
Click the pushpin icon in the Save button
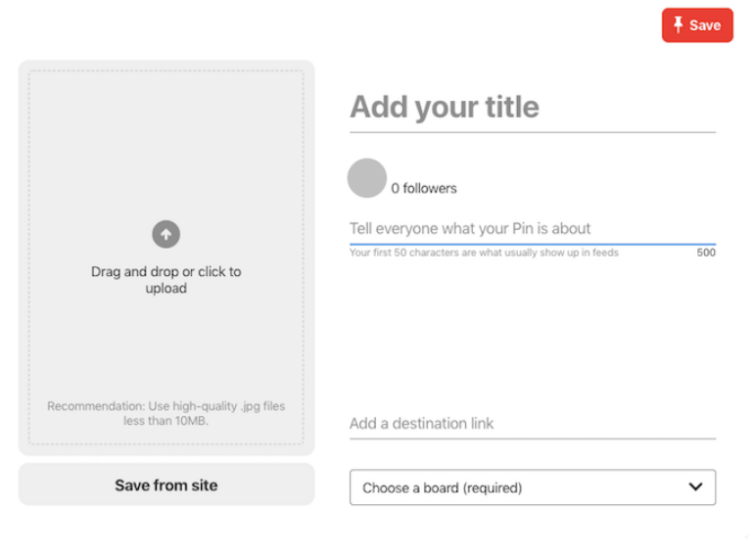pos(678,24)
